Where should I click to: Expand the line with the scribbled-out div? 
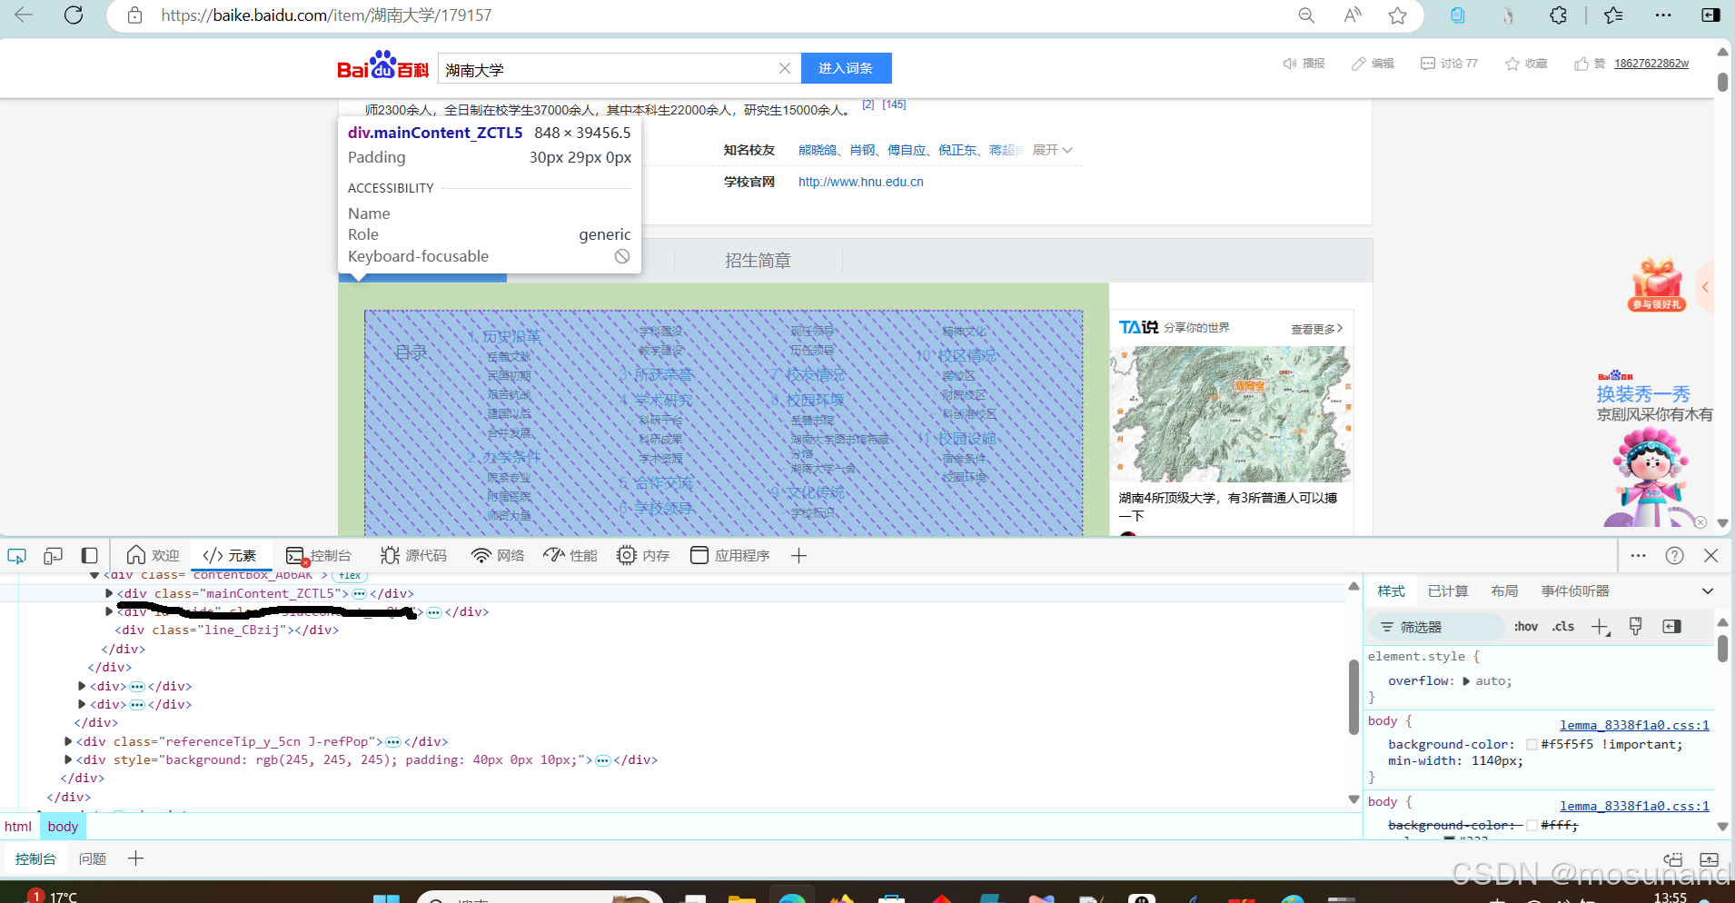pyautogui.click(x=109, y=612)
